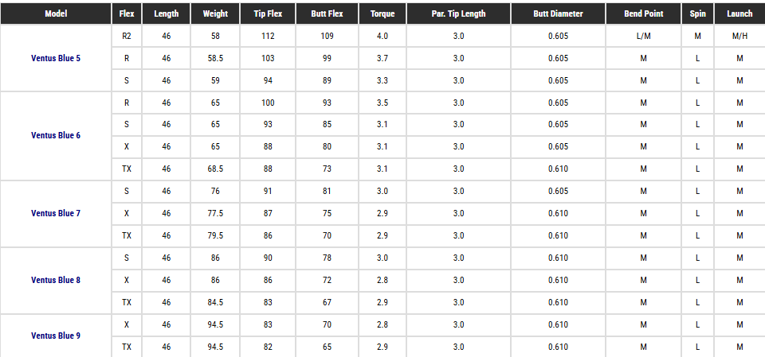765x357 pixels.
Task: Click the Launch column header
Action: pos(739,14)
